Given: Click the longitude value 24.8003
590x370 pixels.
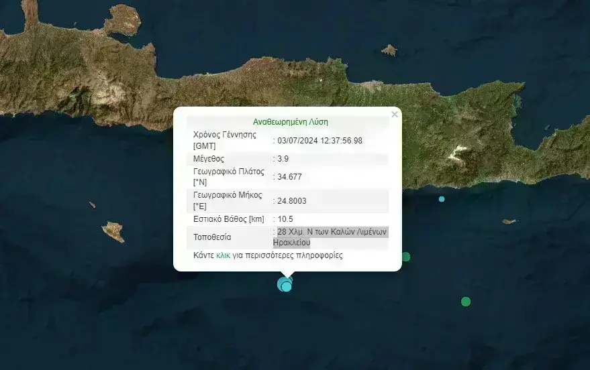Looking at the screenshot, I should tap(292, 200).
